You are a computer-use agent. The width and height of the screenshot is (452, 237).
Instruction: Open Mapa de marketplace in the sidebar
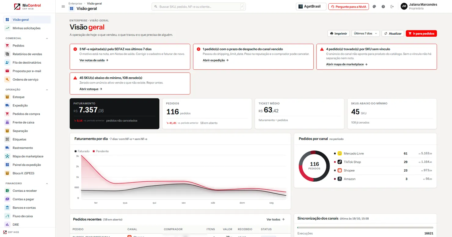27,156
